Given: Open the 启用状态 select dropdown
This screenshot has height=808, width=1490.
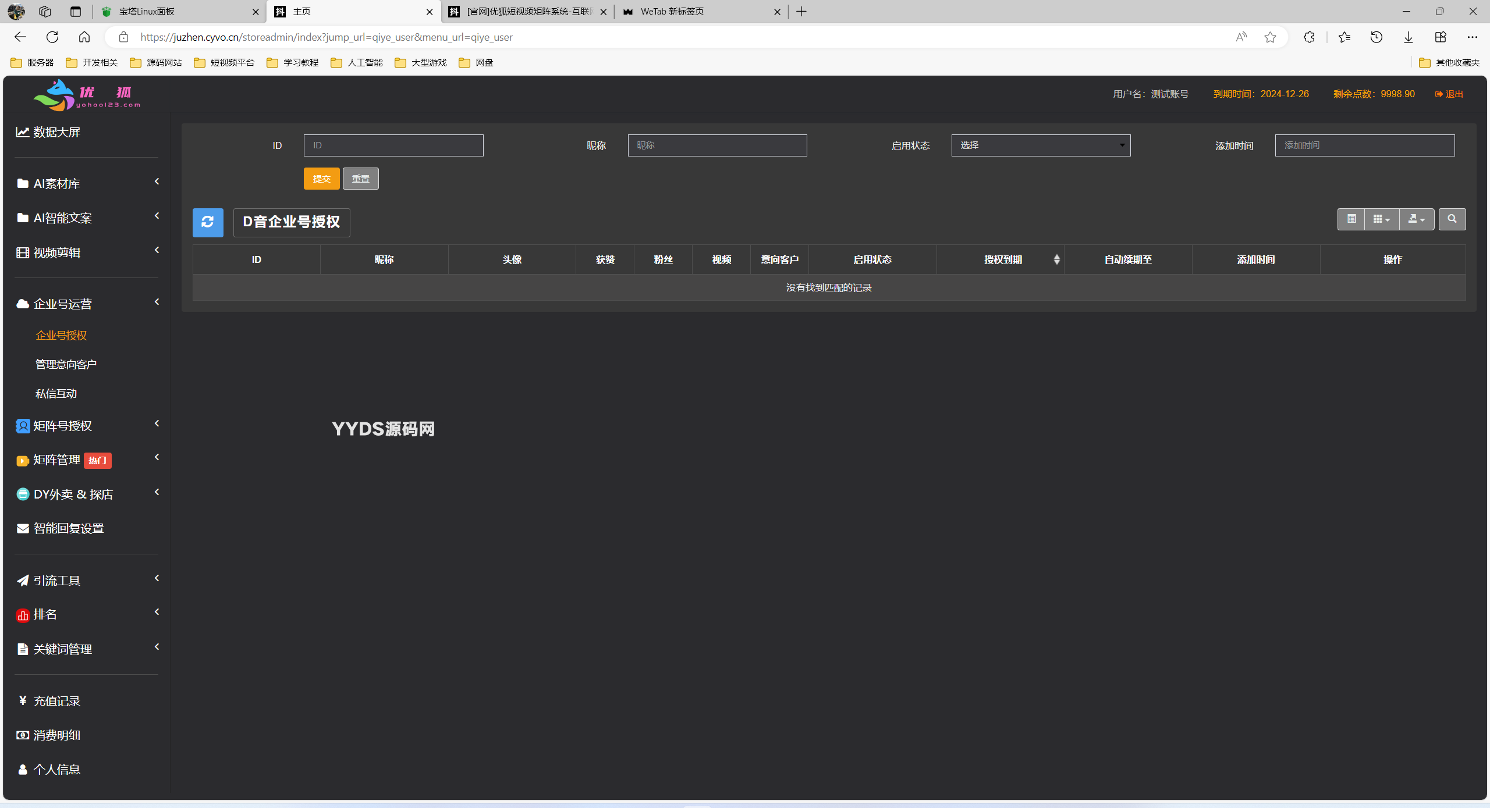Looking at the screenshot, I should coord(1041,145).
